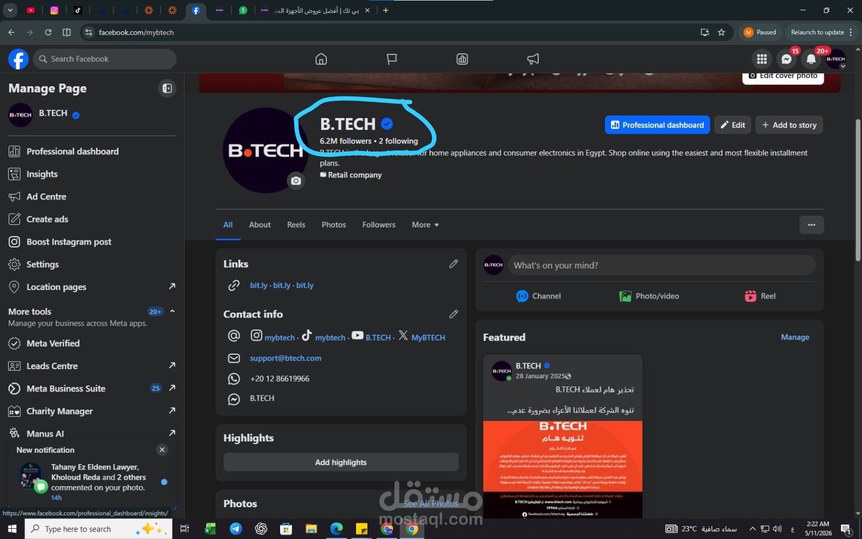
Task: Switch to the About tab
Action: (x=260, y=225)
